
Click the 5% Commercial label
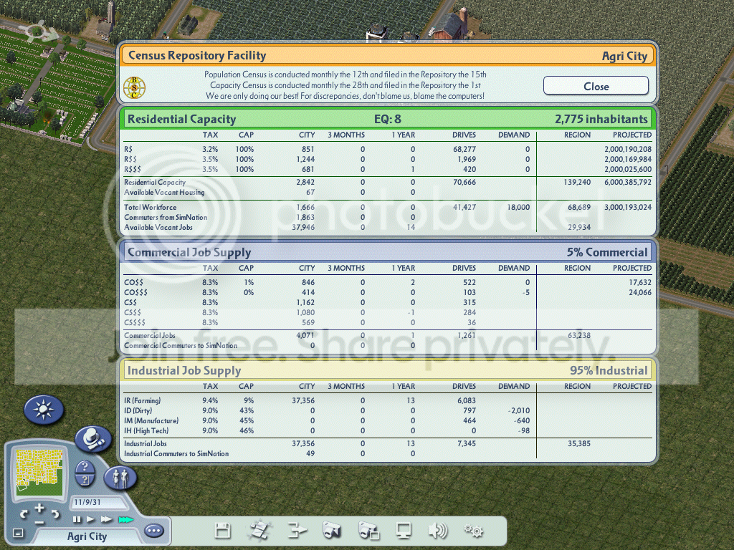click(x=607, y=253)
